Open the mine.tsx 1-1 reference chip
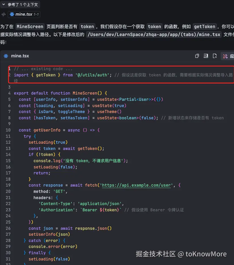Viewport: 234px width, 265px height. pyautogui.click(x=24, y=14)
